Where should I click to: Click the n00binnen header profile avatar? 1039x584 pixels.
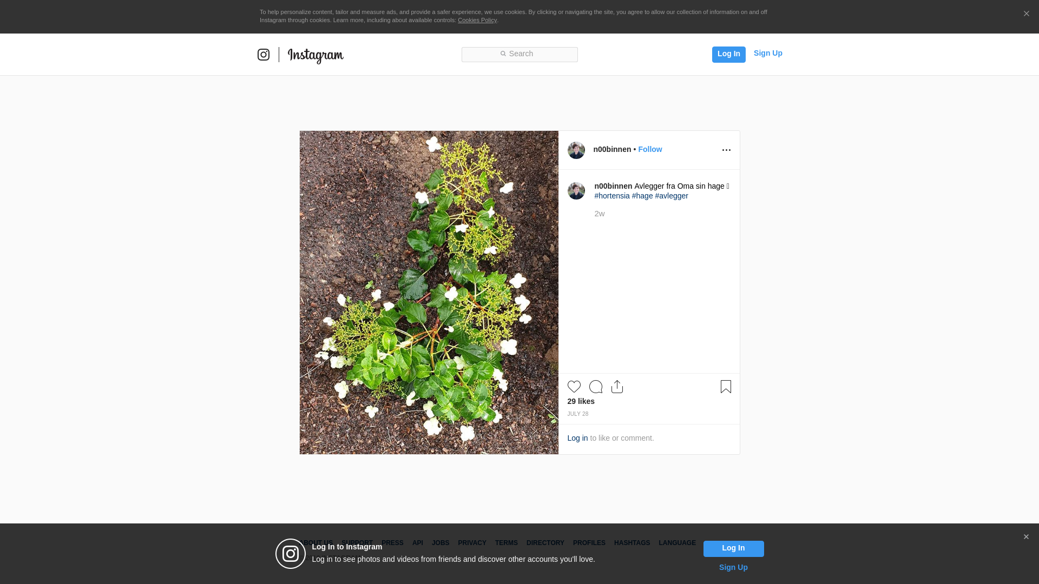[576, 150]
